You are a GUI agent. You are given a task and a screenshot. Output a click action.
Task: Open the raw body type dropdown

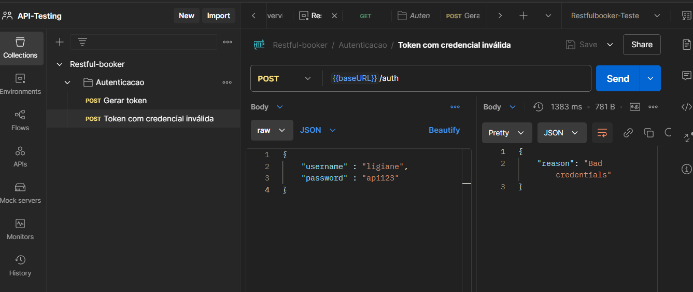tap(272, 130)
